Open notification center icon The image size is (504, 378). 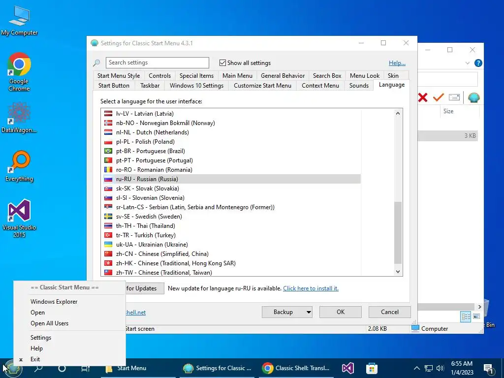(488, 369)
